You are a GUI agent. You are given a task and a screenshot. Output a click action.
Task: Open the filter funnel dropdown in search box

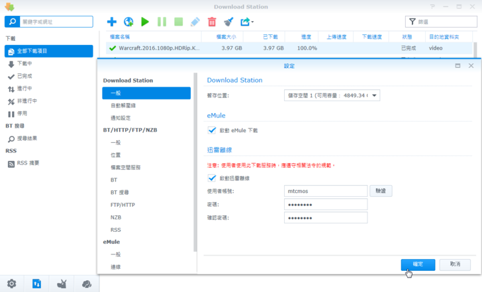click(413, 22)
